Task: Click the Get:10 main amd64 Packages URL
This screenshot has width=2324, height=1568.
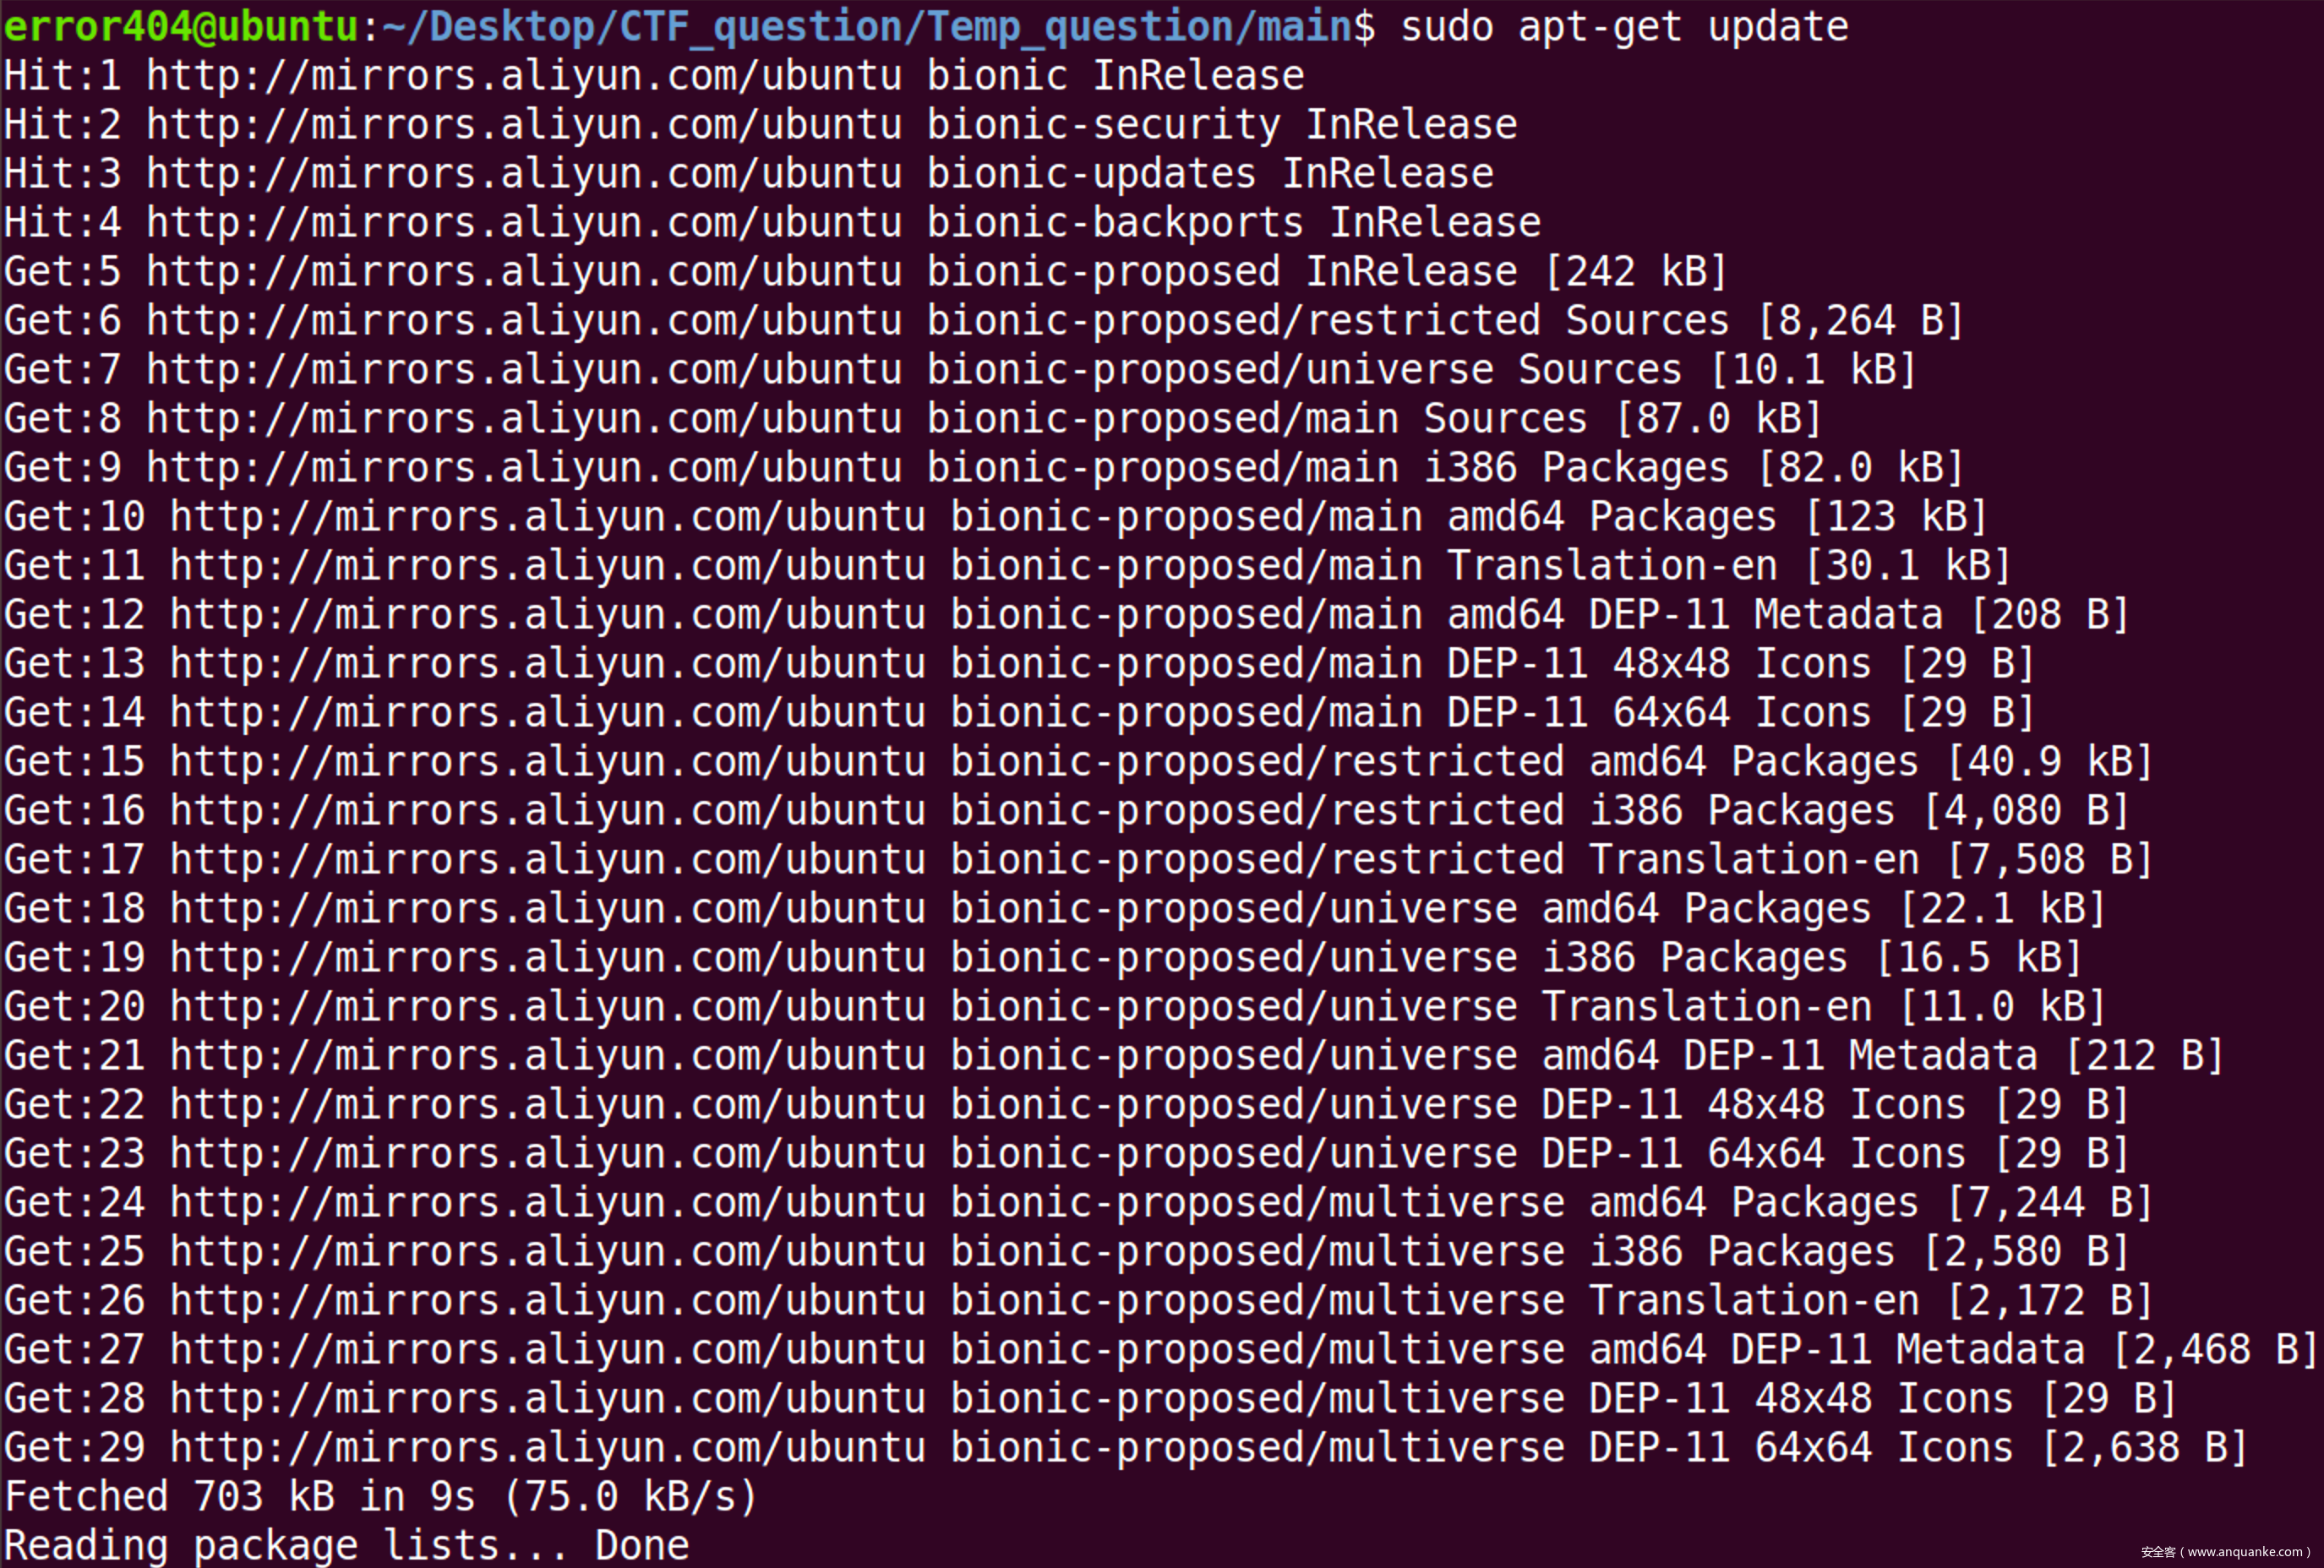Action: point(547,517)
